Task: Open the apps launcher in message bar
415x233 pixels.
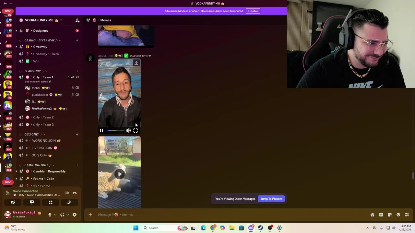Action: [407, 215]
